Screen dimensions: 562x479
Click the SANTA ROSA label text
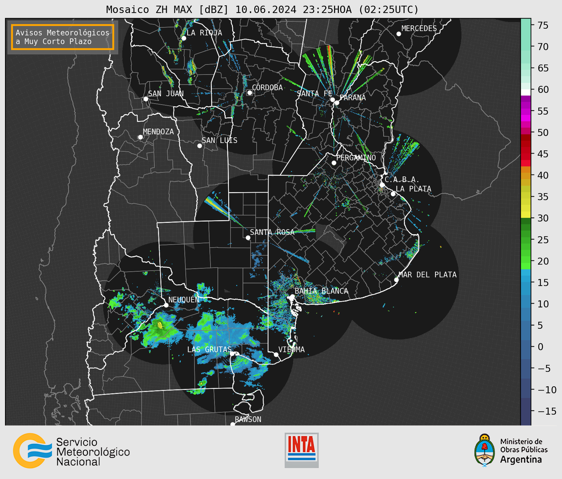coord(272,232)
